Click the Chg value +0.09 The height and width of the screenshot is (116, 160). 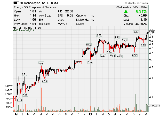[143, 16]
